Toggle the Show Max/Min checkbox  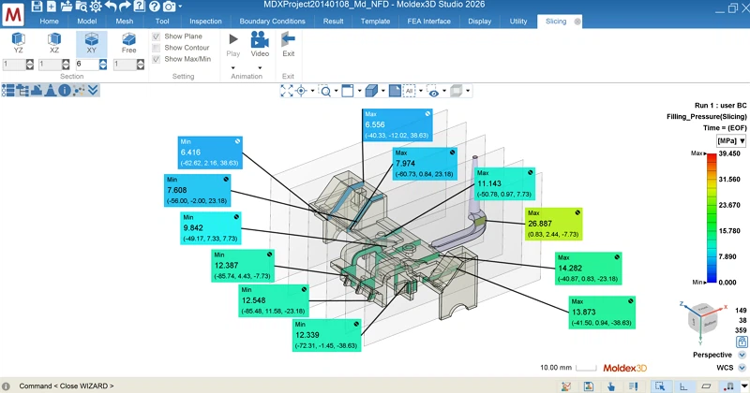[157, 59]
